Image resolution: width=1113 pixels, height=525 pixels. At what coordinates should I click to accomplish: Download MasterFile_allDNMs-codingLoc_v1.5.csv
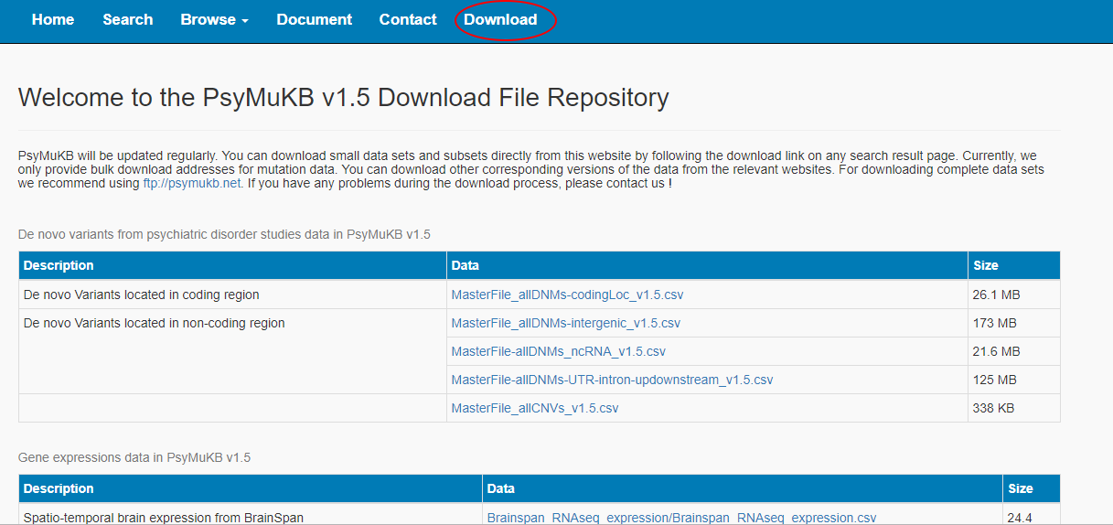coord(567,295)
